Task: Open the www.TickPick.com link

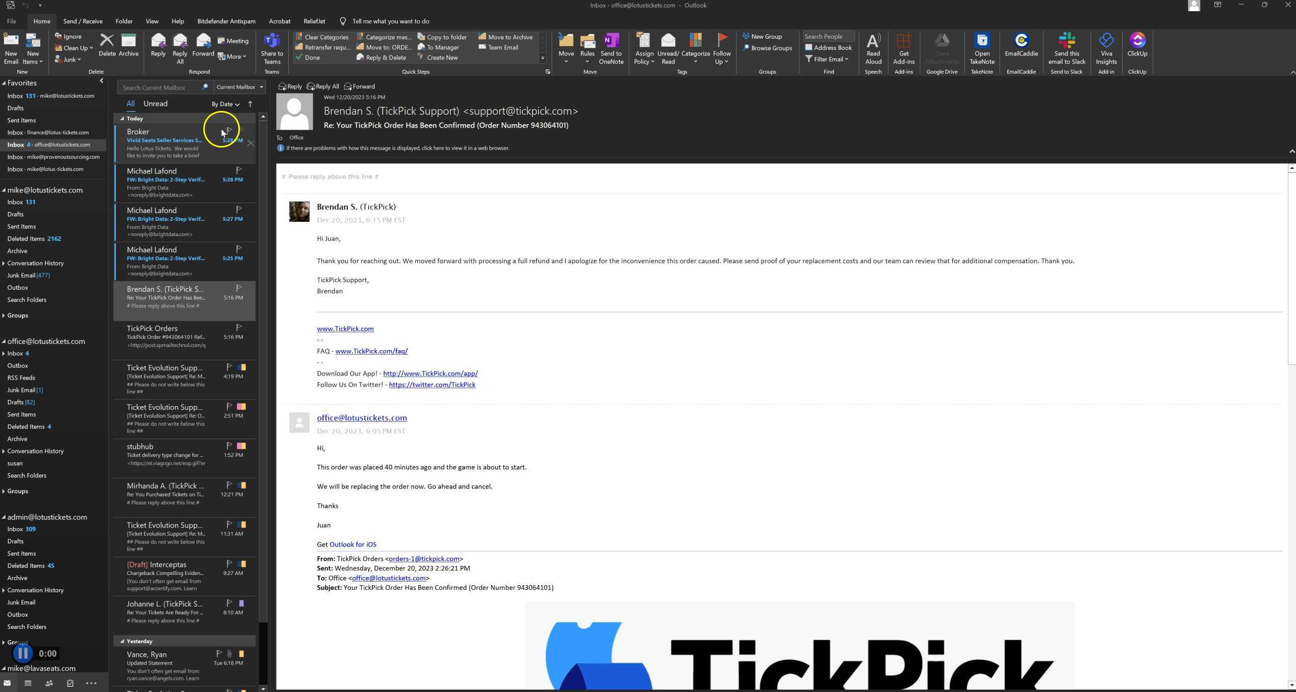Action: [x=345, y=328]
